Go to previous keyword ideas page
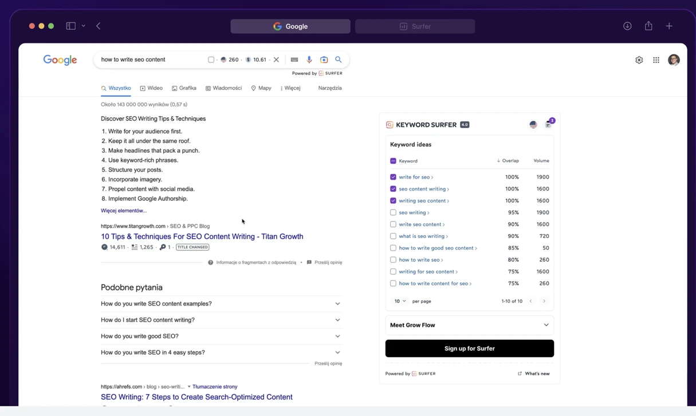696x416 pixels. (x=530, y=301)
